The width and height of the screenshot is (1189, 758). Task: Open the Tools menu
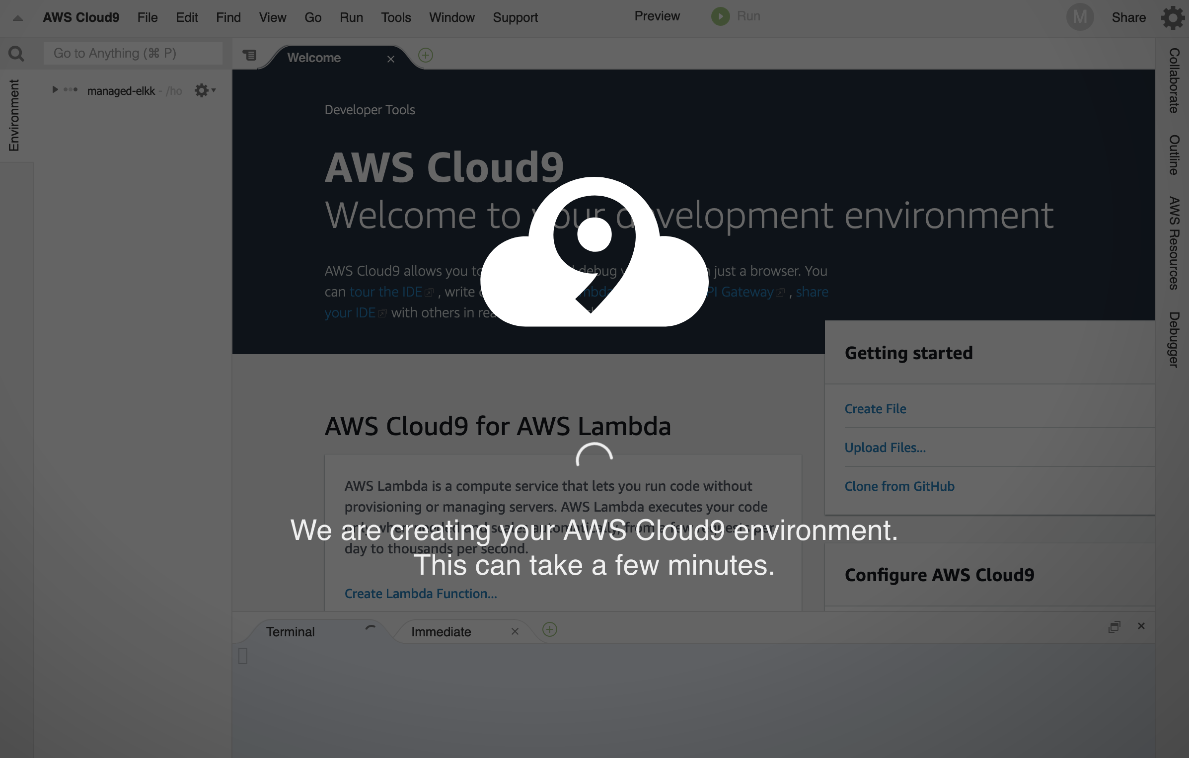[x=396, y=17]
